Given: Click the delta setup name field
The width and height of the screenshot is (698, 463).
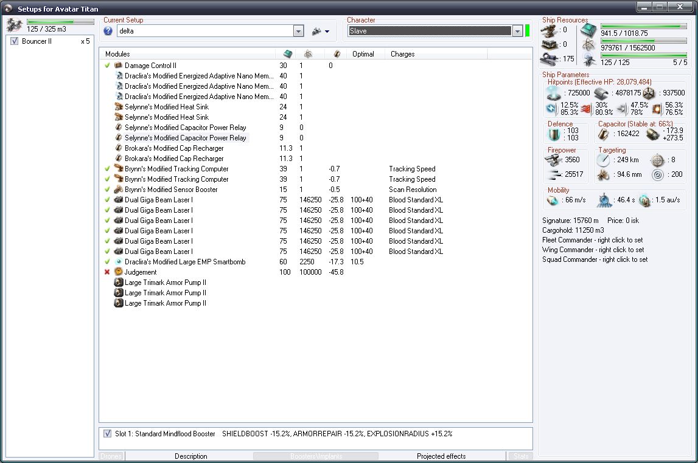Looking at the screenshot, I should (204, 31).
